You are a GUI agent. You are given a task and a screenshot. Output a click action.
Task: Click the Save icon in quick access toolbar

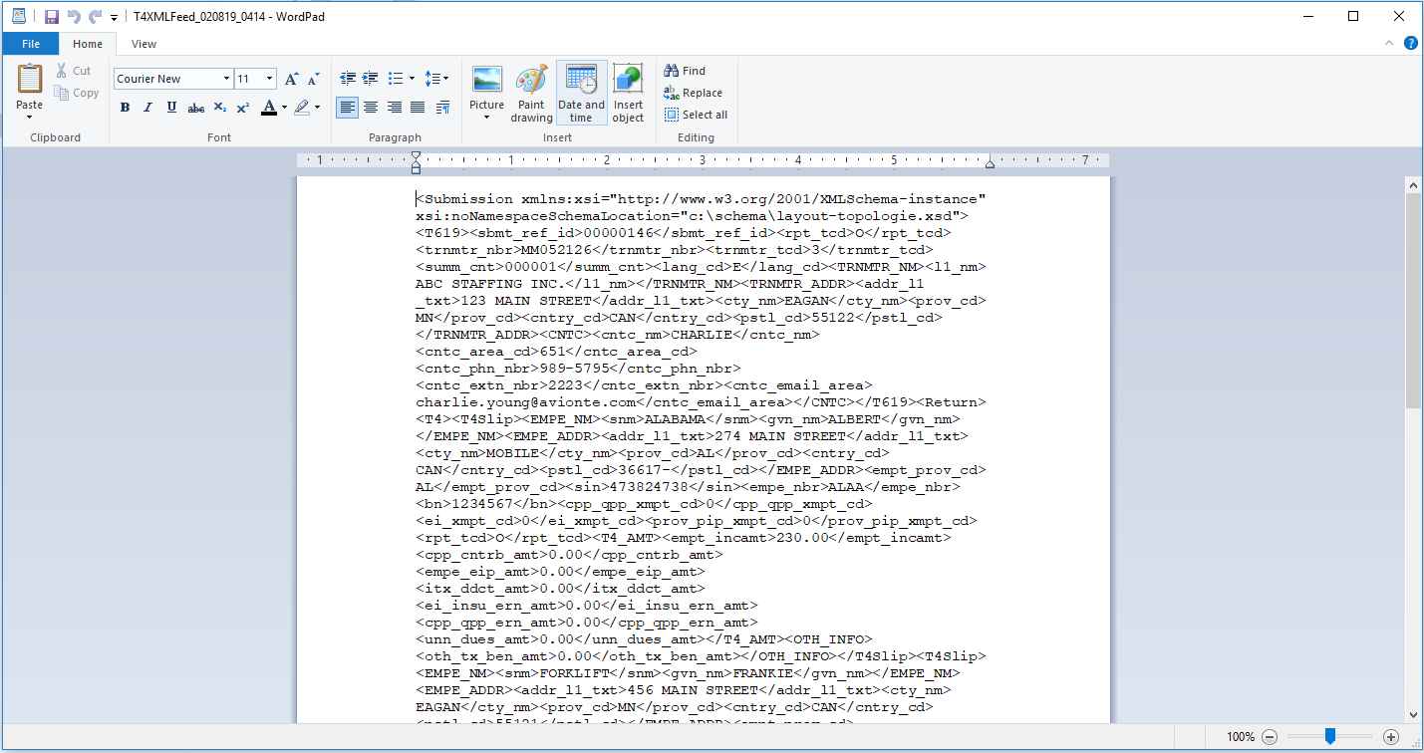[x=51, y=17]
